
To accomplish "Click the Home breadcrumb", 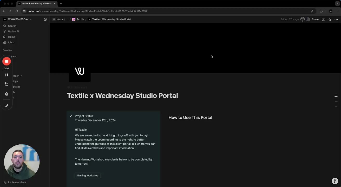I will pyautogui.click(x=58, y=19).
